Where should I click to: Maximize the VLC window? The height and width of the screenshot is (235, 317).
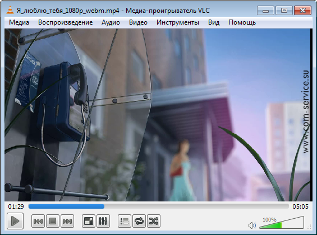tap(284, 11)
